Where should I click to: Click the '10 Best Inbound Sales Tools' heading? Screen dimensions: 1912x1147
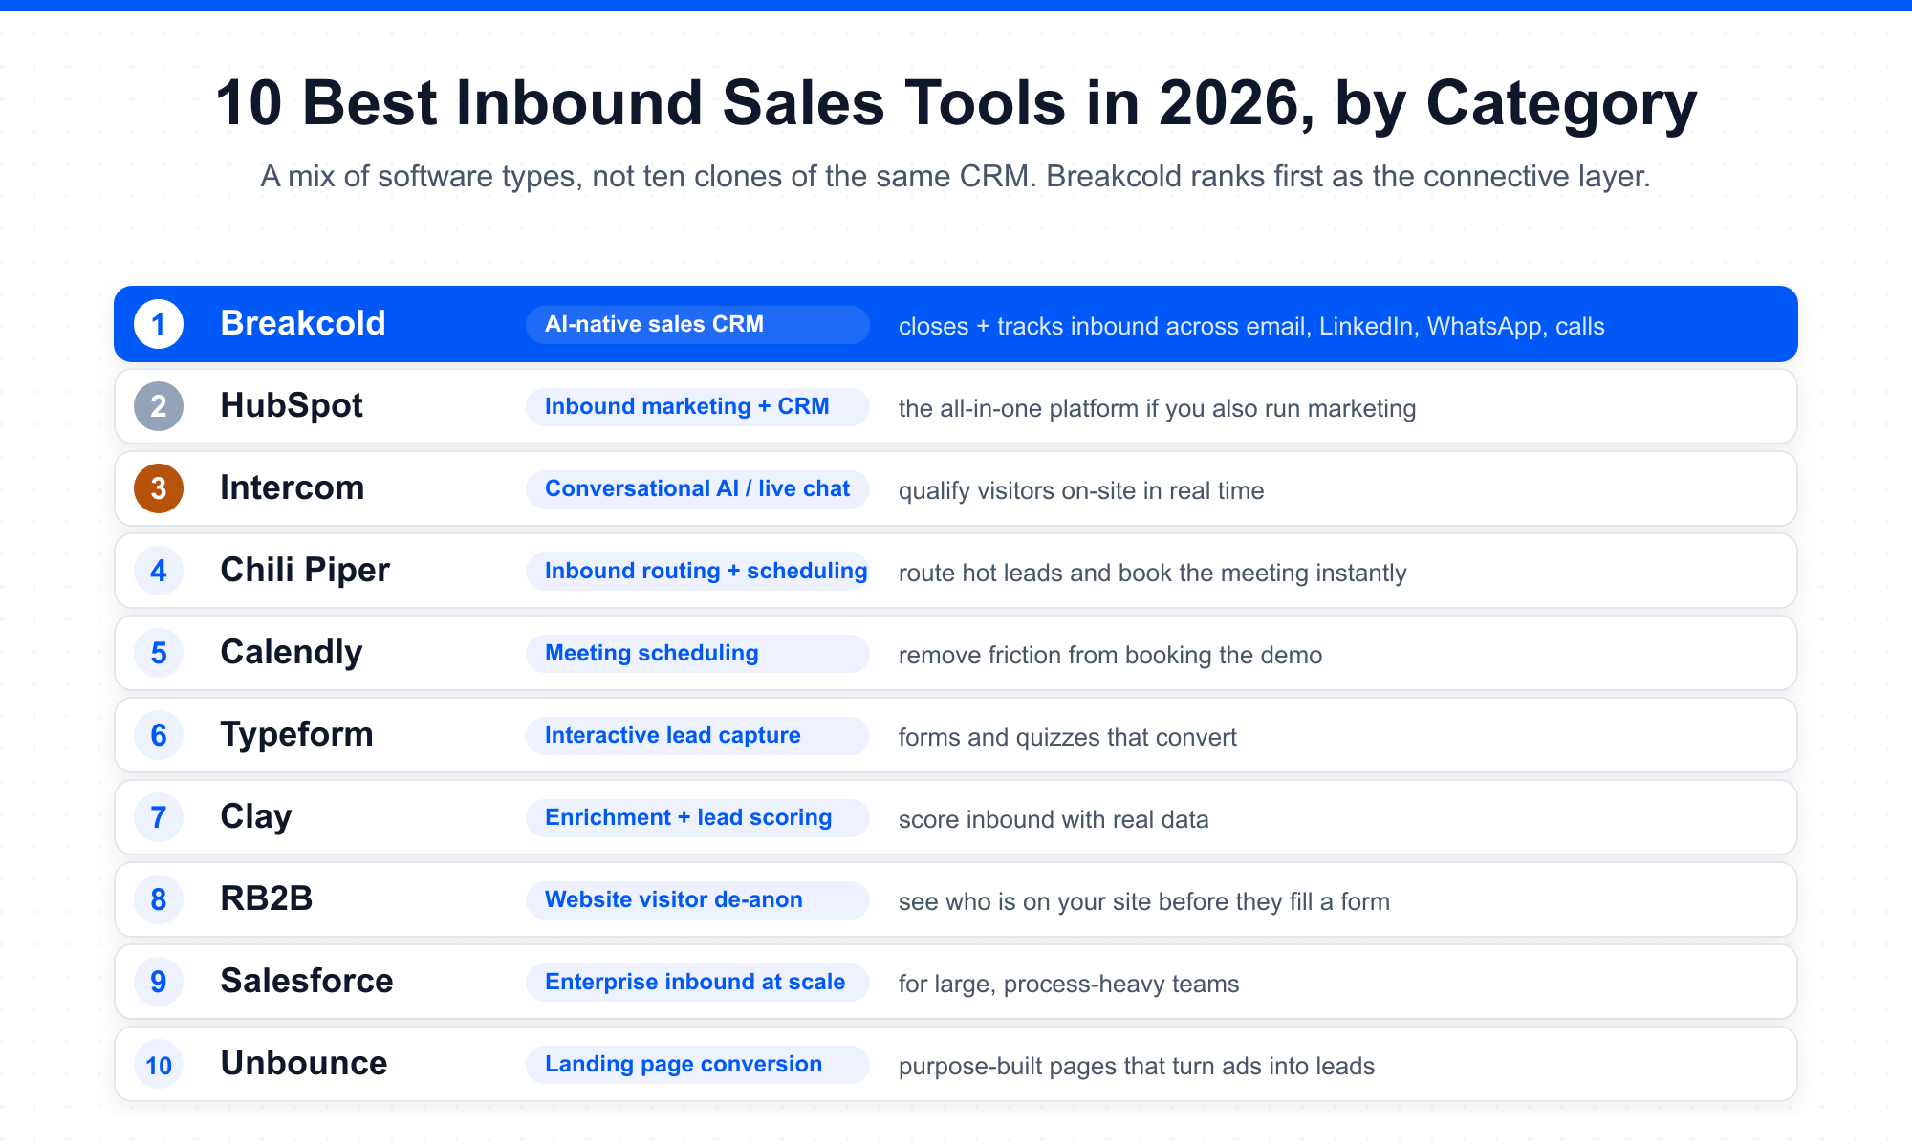pyautogui.click(x=956, y=104)
